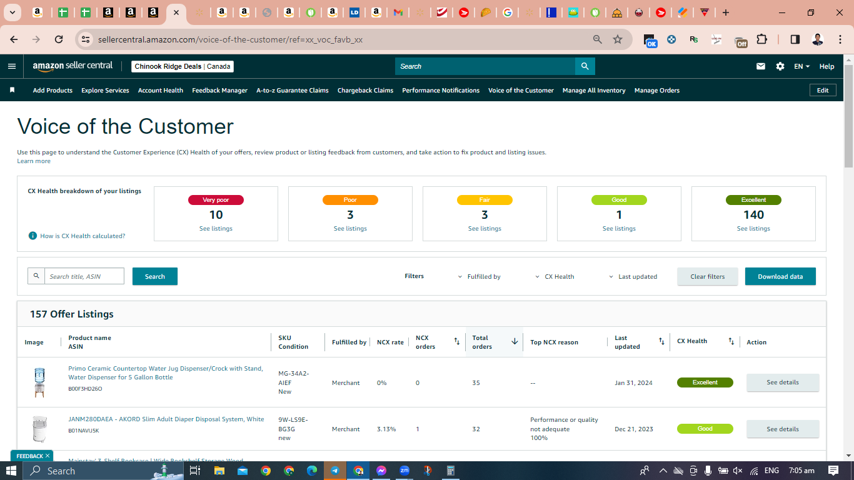854x480 pixels.
Task: Open How is CX Health calculated link
Action: [83, 236]
